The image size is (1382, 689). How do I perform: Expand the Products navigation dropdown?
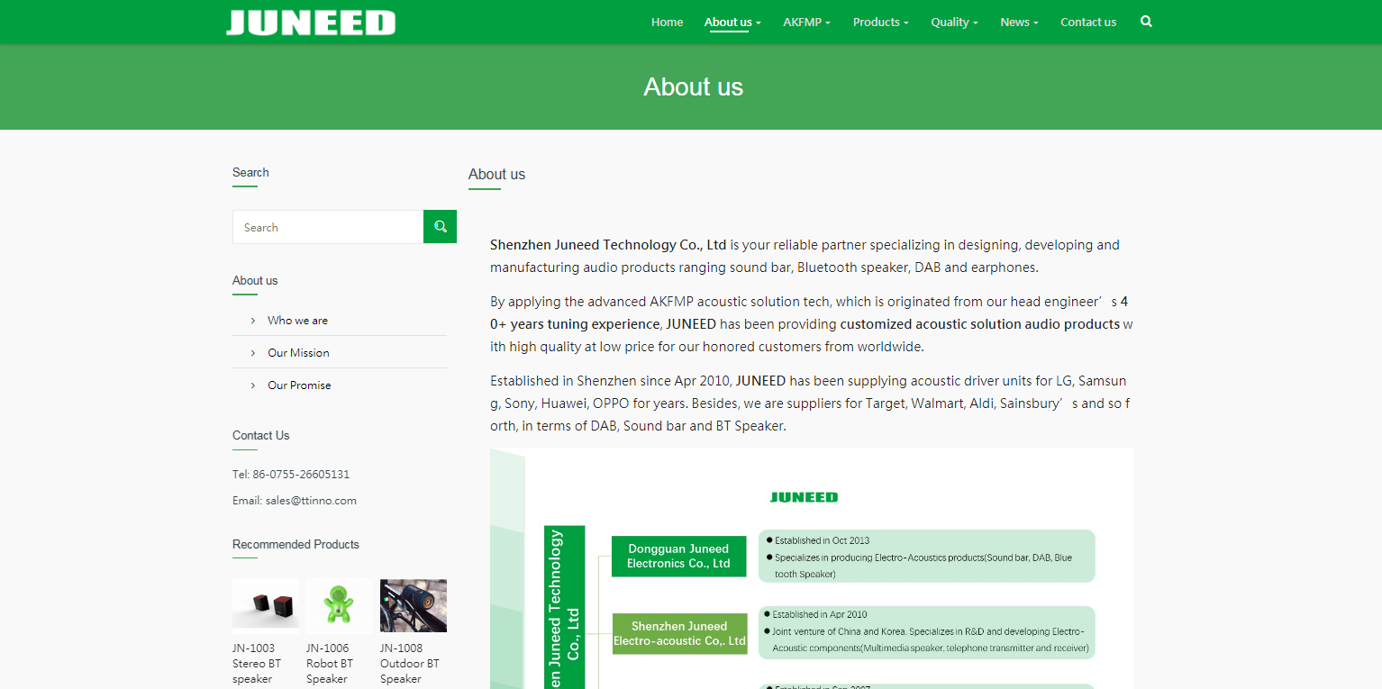(880, 22)
